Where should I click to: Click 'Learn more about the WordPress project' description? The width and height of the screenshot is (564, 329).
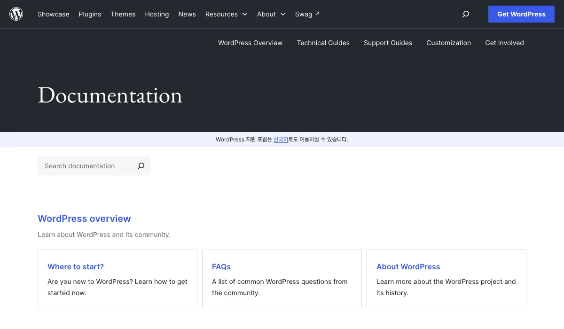tap(446, 287)
